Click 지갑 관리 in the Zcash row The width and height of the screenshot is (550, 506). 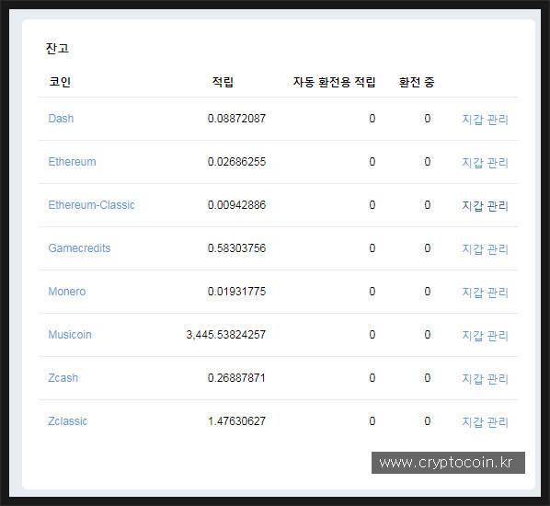point(485,378)
